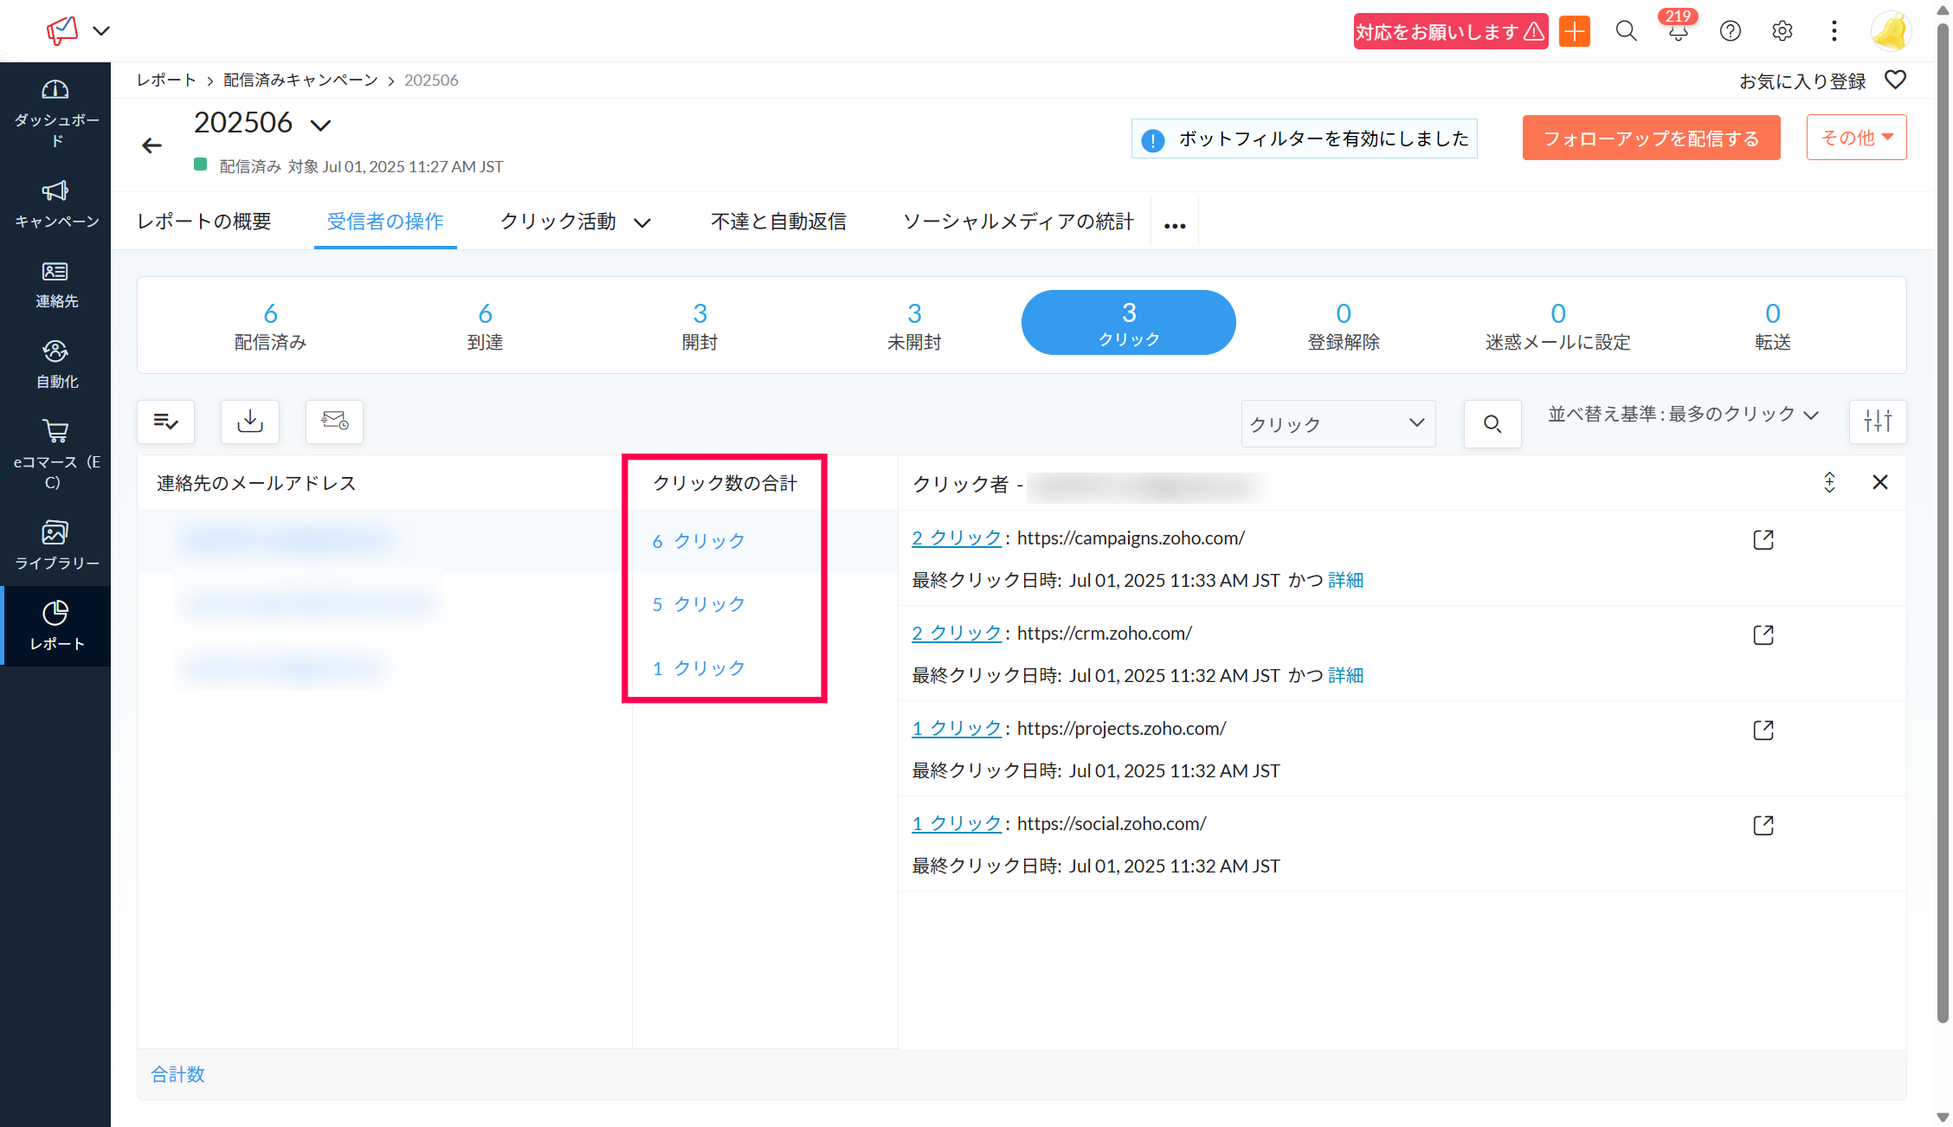Open the column filter sliders icon

(x=1877, y=422)
